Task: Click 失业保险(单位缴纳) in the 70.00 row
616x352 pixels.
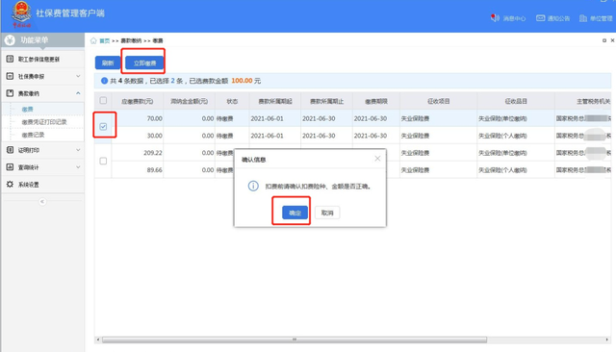Action: 502,118
